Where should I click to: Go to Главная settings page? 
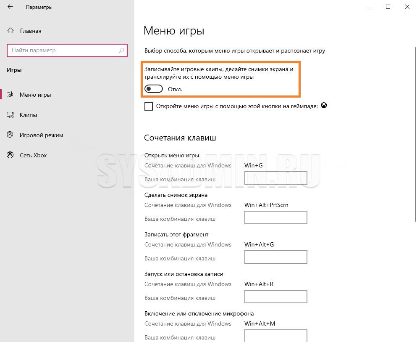(x=31, y=31)
